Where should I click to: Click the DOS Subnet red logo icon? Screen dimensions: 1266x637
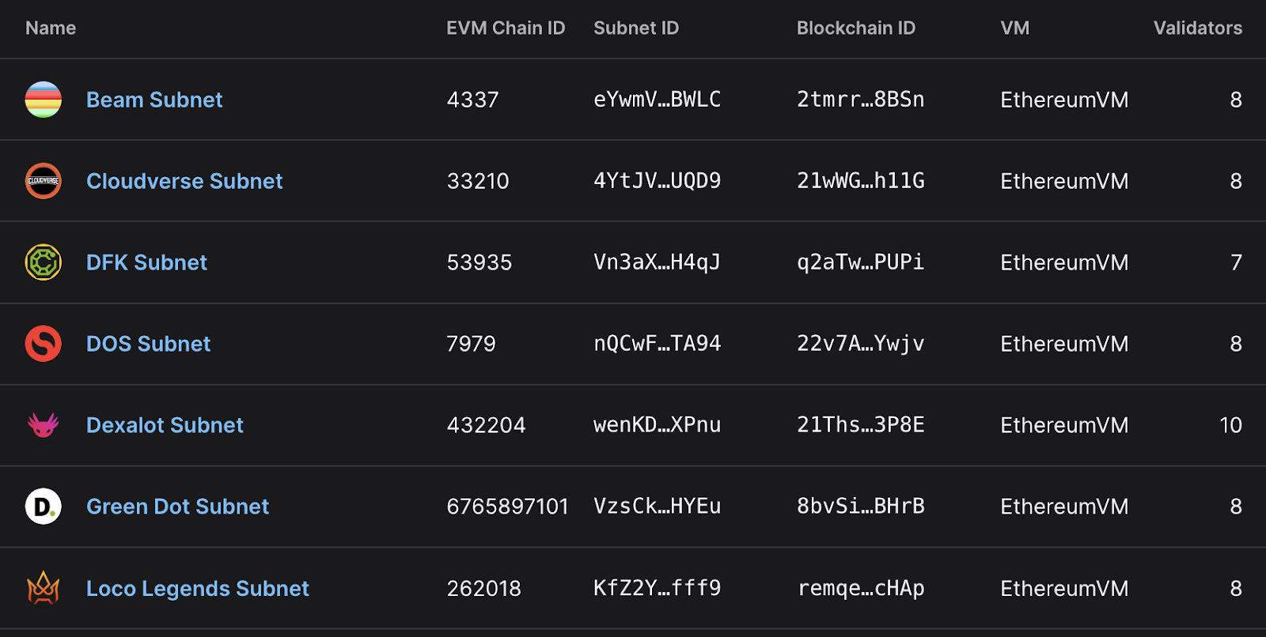pos(44,344)
